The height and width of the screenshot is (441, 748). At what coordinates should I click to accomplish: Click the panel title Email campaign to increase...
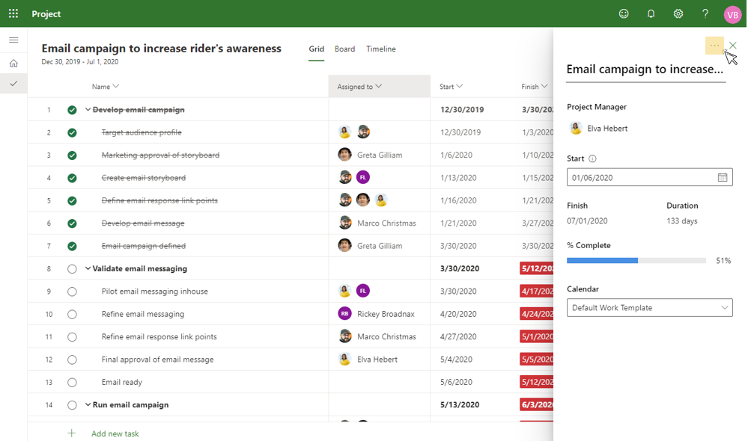645,69
